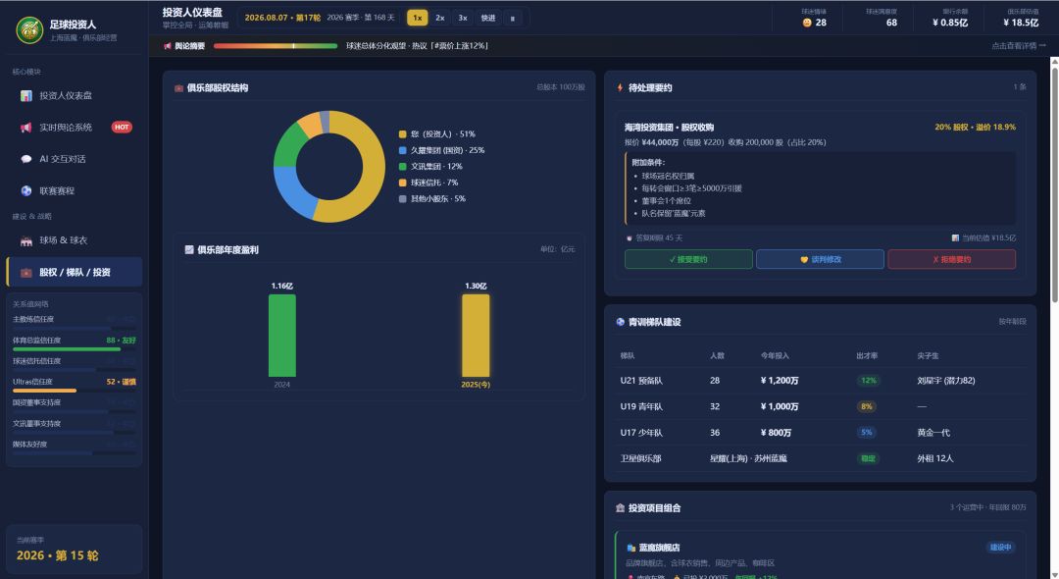The image size is (1059, 579).
Task: Click the blue legend square for 久耀集团
Action: pyautogui.click(x=403, y=151)
